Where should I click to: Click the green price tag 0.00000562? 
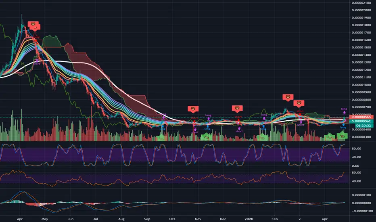click(x=361, y=121)
